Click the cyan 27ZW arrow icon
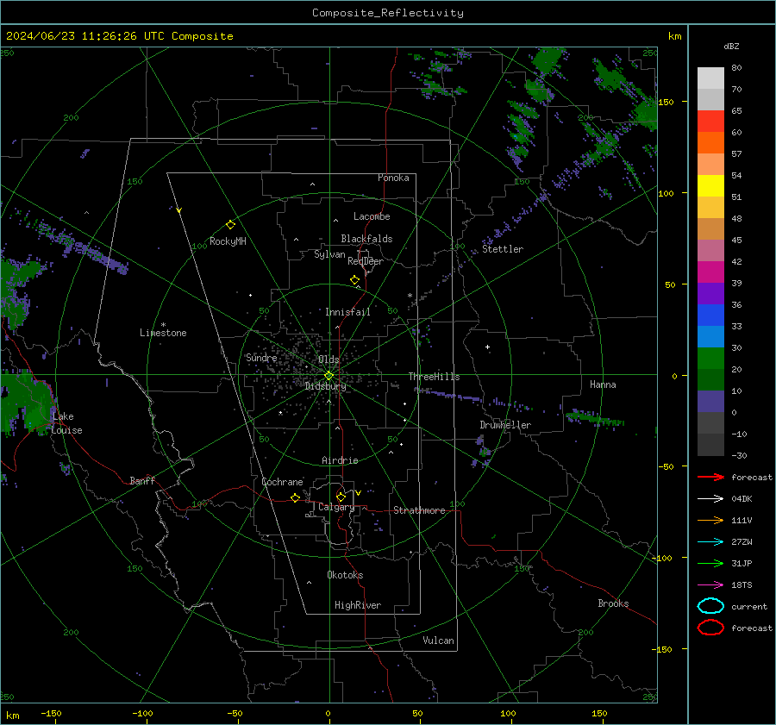The height and width of the screenshot is (725, 776). [x=710, y=542]
